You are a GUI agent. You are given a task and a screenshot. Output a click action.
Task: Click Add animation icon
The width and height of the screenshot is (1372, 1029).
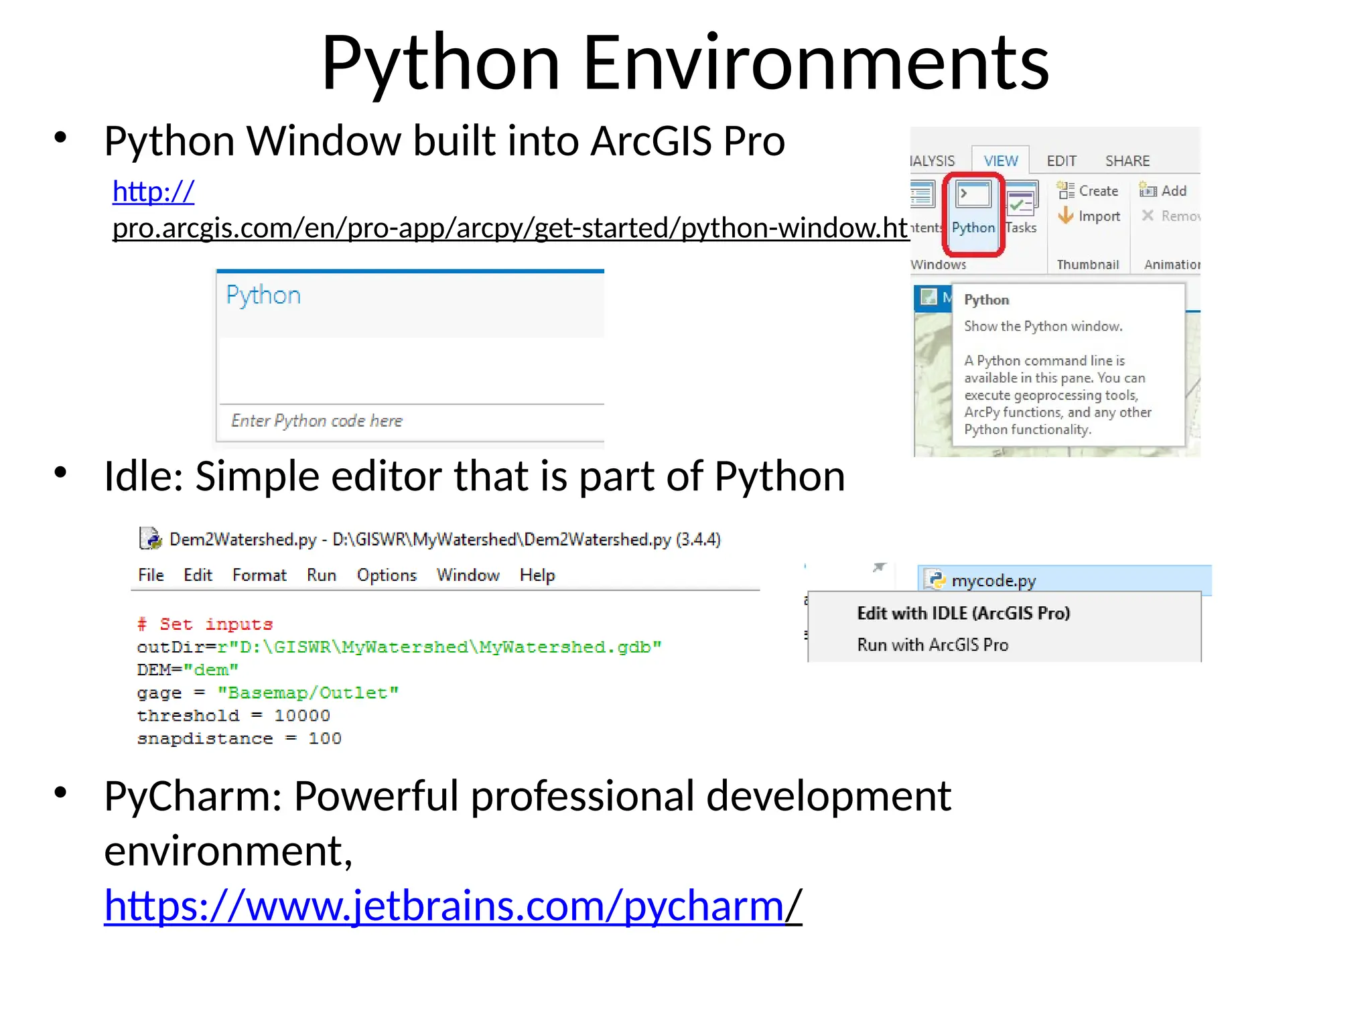1148,191
